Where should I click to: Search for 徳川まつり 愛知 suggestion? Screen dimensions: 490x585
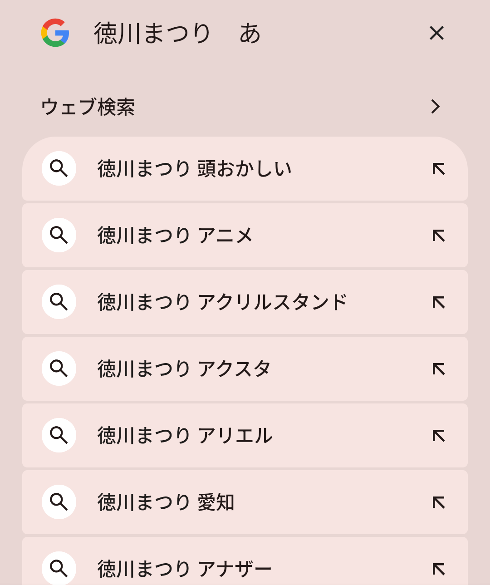166,502
